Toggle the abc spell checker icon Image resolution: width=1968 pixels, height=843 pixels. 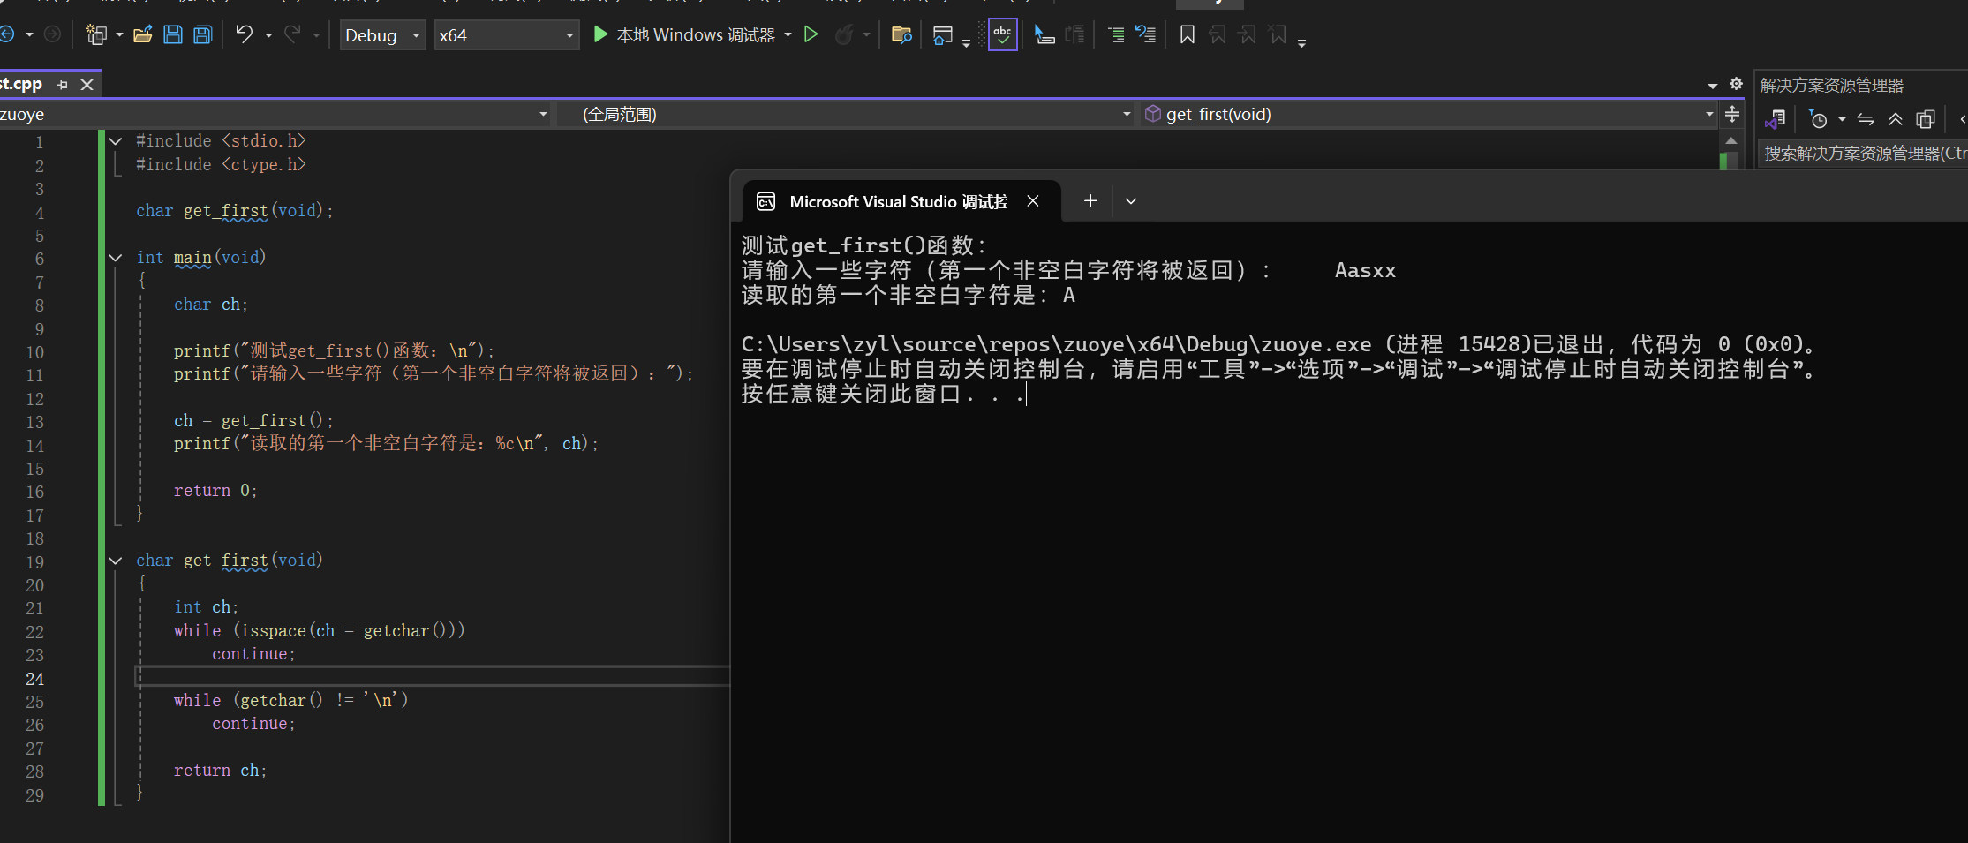(1002, 34)
